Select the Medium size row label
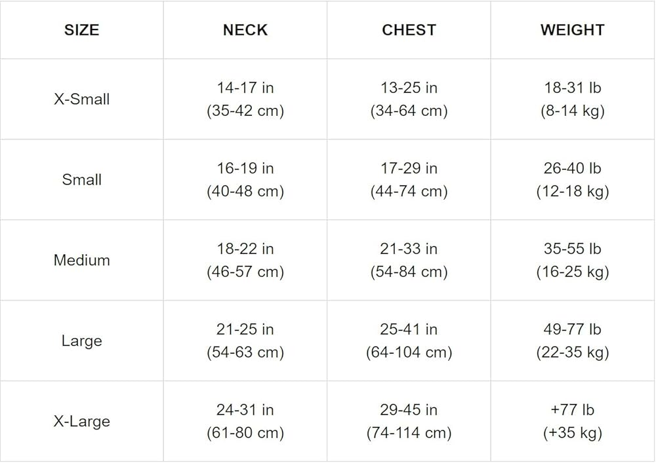Screen dimensions: 656x463 [x=81, y=261]
